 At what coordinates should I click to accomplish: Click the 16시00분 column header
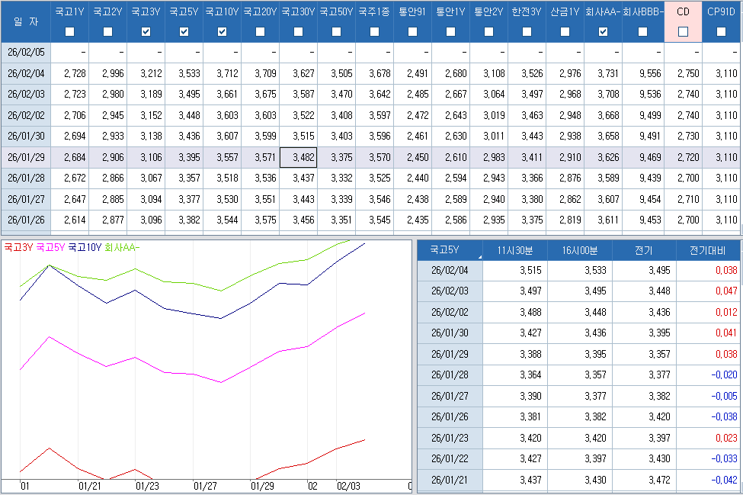579,250
